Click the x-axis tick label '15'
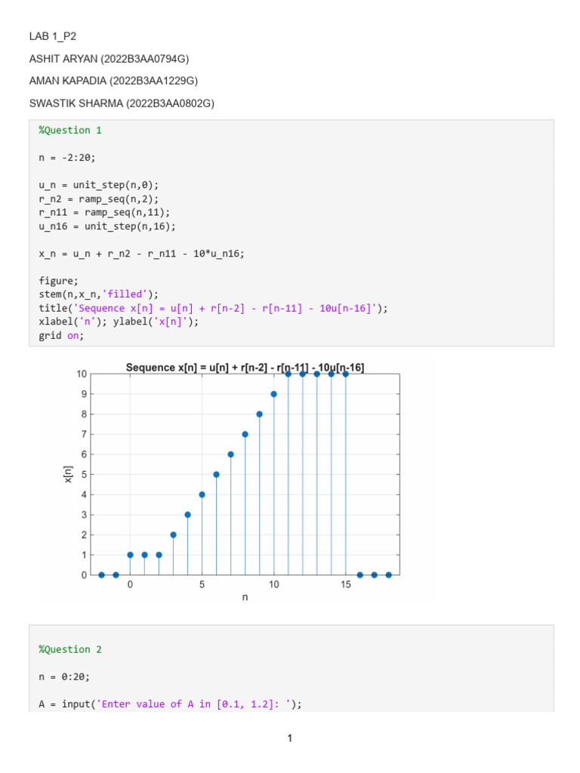Viewport: 580px width, 773px height. (x=346, y=585)
